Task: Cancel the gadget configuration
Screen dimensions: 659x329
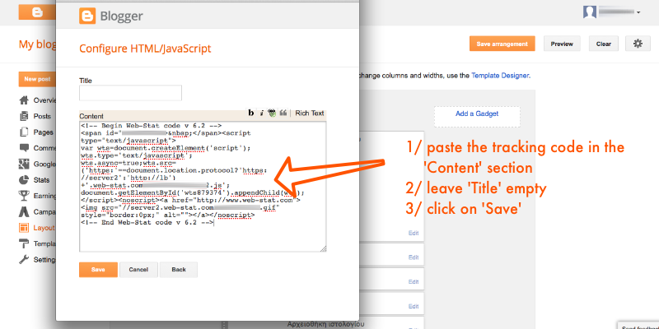Action: [x=138, y=270]
